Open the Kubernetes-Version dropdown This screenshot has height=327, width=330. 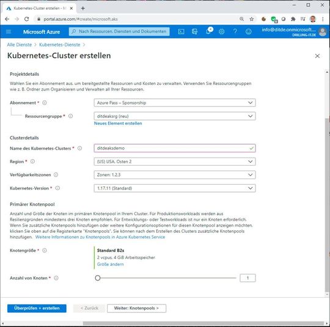coord(175,188)
